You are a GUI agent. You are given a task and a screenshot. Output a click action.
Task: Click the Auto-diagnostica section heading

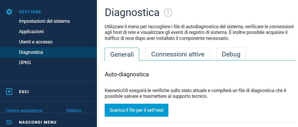point(127,74)
